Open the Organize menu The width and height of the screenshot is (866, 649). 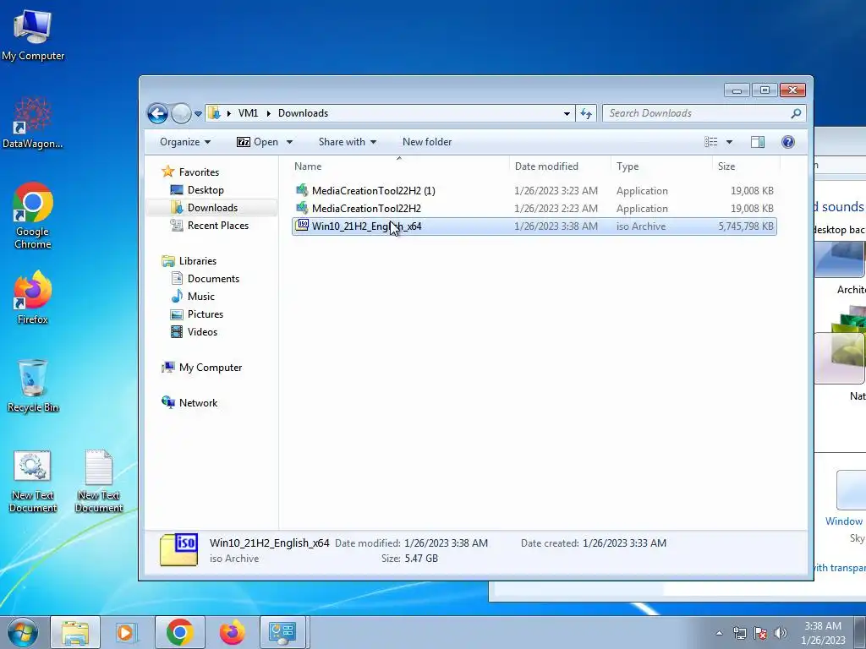point(185,142)
